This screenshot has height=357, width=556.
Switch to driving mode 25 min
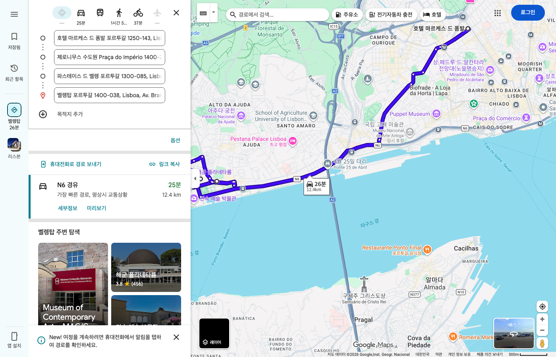pyautogui.click(x=81, y=16)
